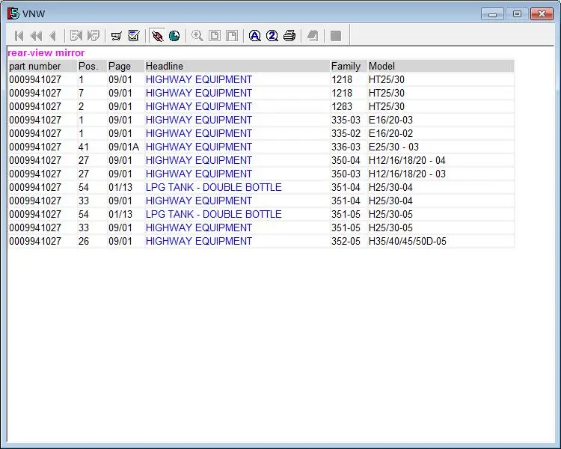Click the first page layout icon

click(215, 36)
